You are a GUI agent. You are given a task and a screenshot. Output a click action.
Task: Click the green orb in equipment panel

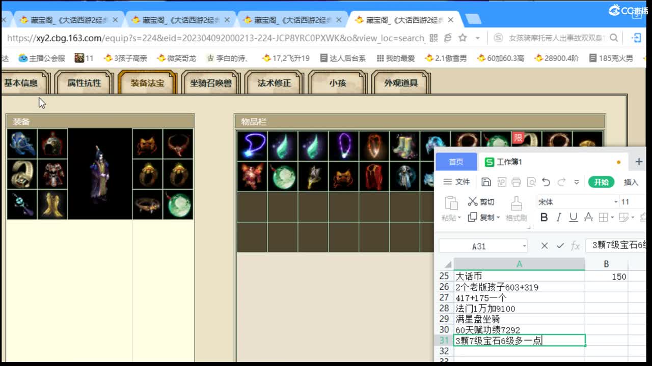[x=178, y=205]
